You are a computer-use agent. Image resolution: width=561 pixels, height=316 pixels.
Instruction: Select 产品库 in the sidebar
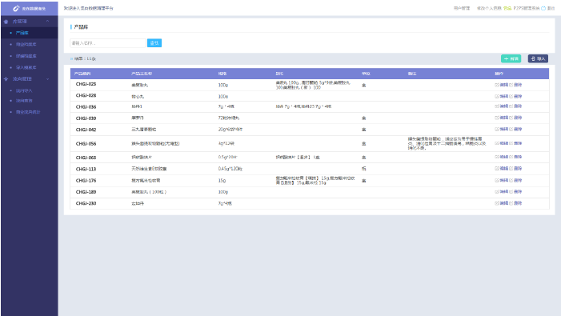pyautogui.click(x=22, y=33)
